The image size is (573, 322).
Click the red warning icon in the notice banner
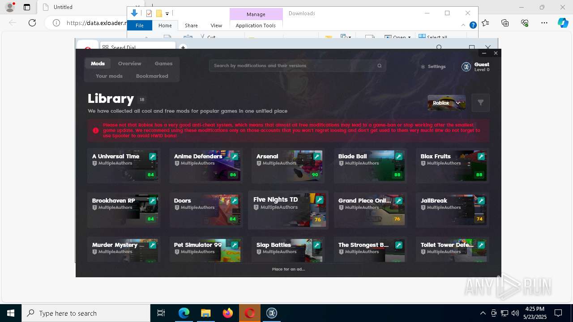coord(95,131)
